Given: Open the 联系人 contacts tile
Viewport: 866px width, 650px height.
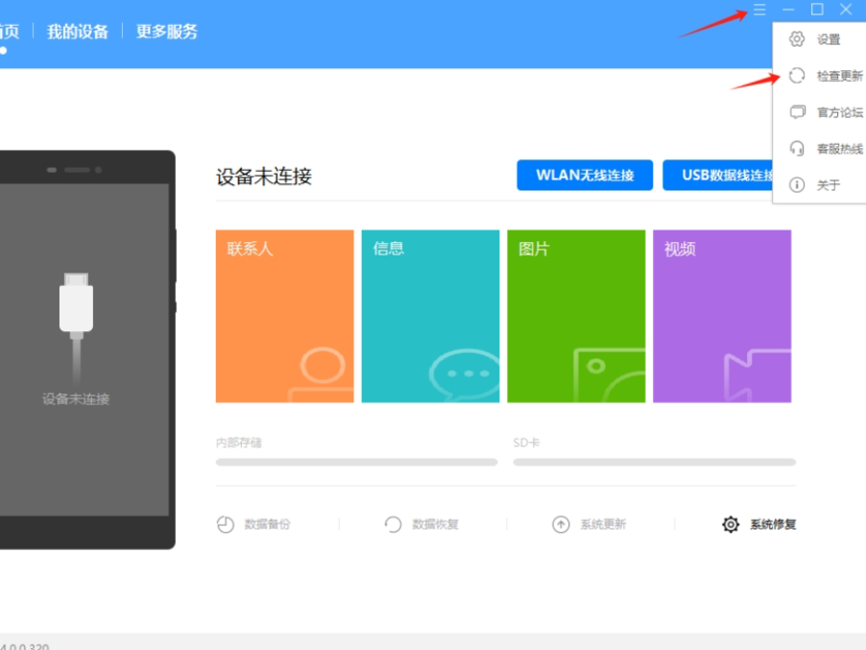Looking at the screenshot, I should pyautogui.click(x=284, y=316).
